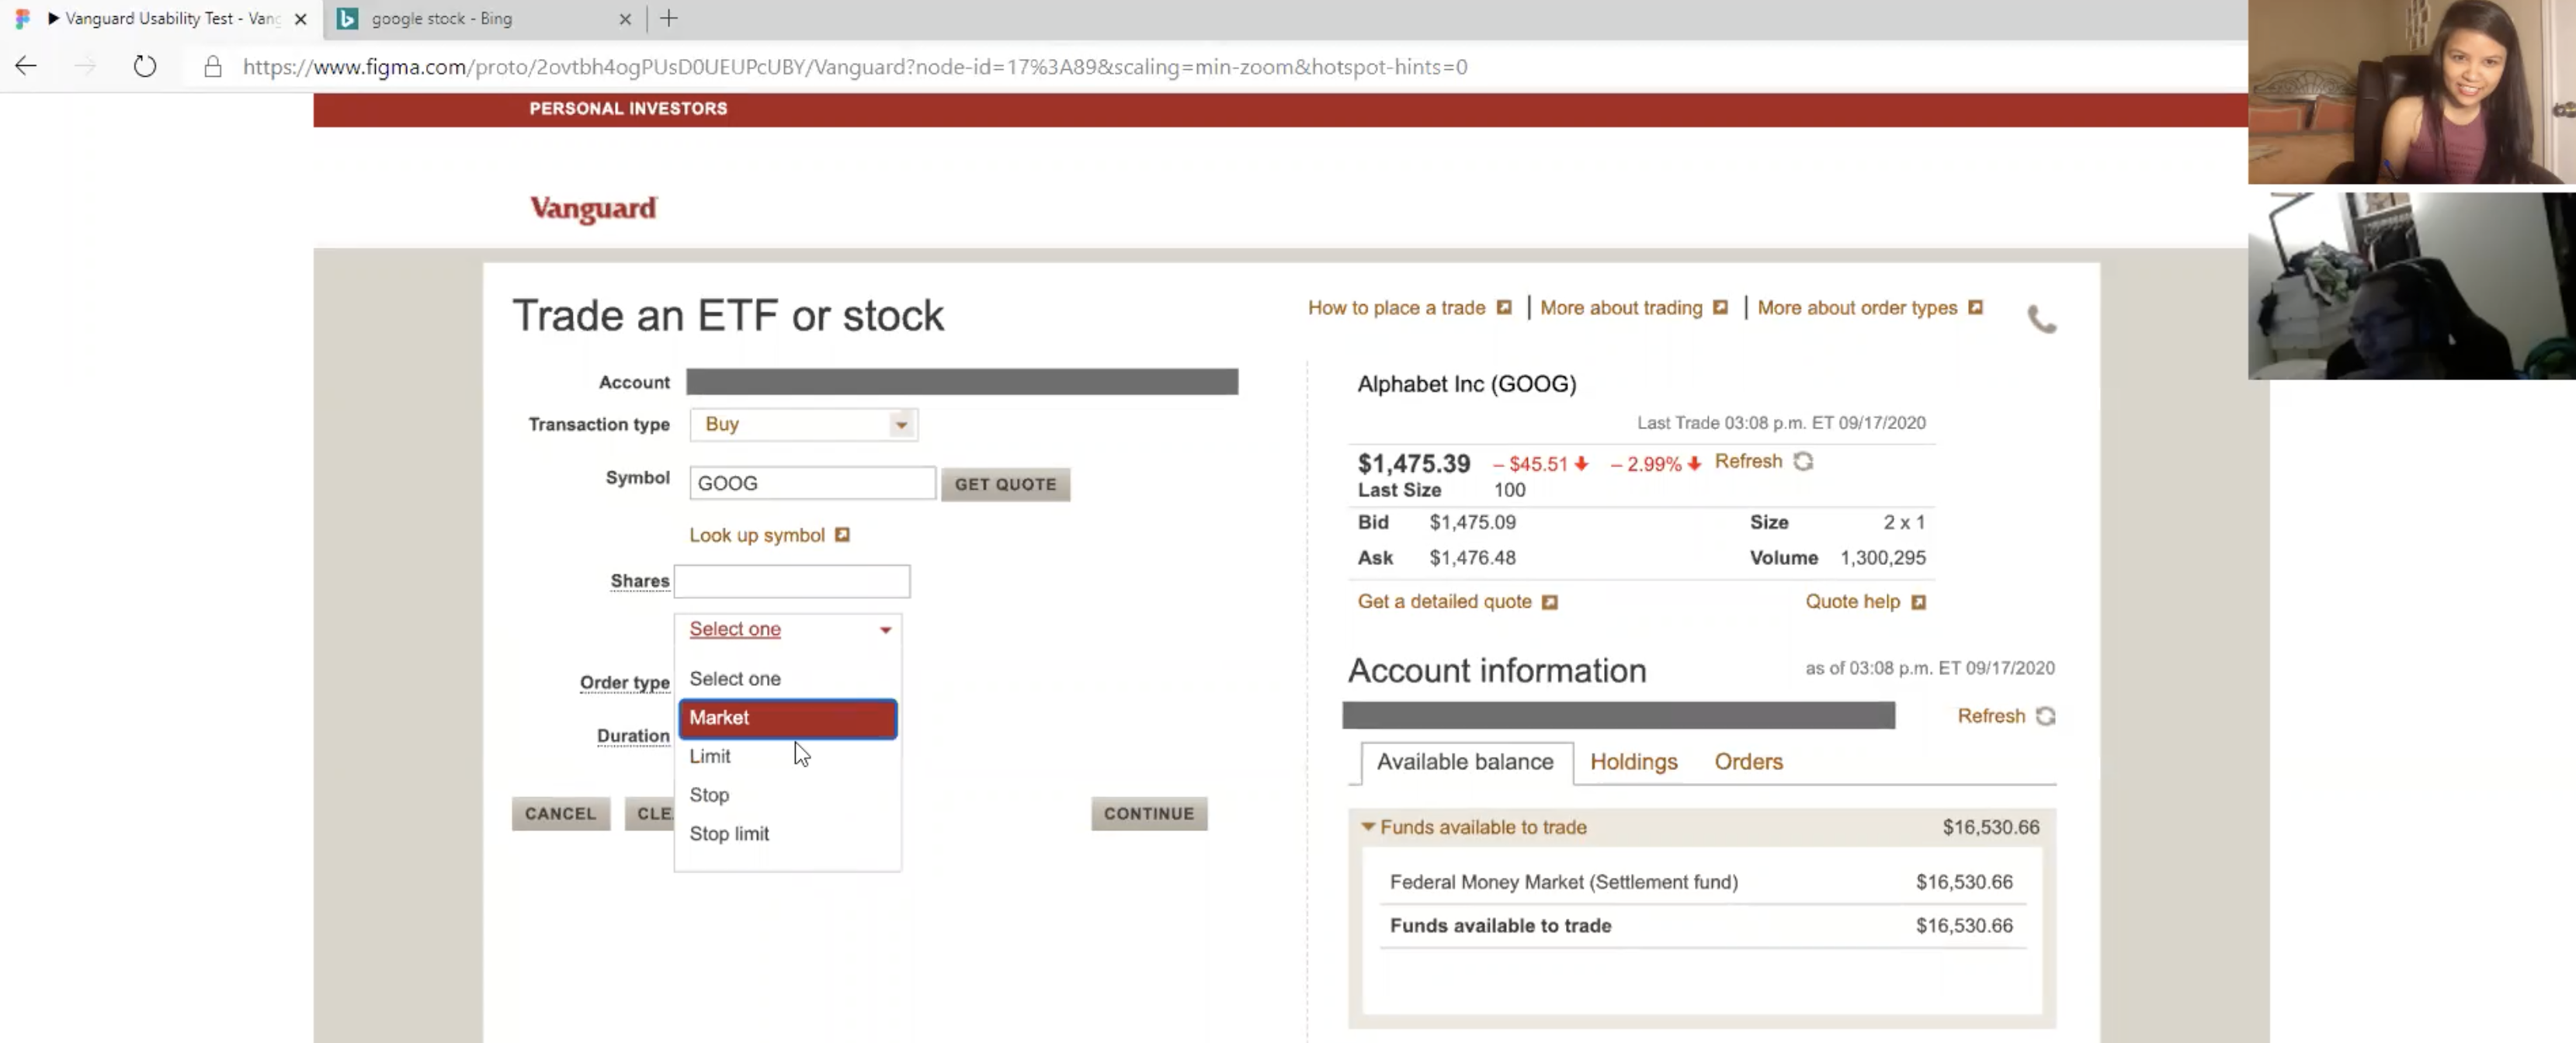Click the GET QUOTE button
Image resolution: width=2576 pixels, height=1043 pixels.
1005,484
